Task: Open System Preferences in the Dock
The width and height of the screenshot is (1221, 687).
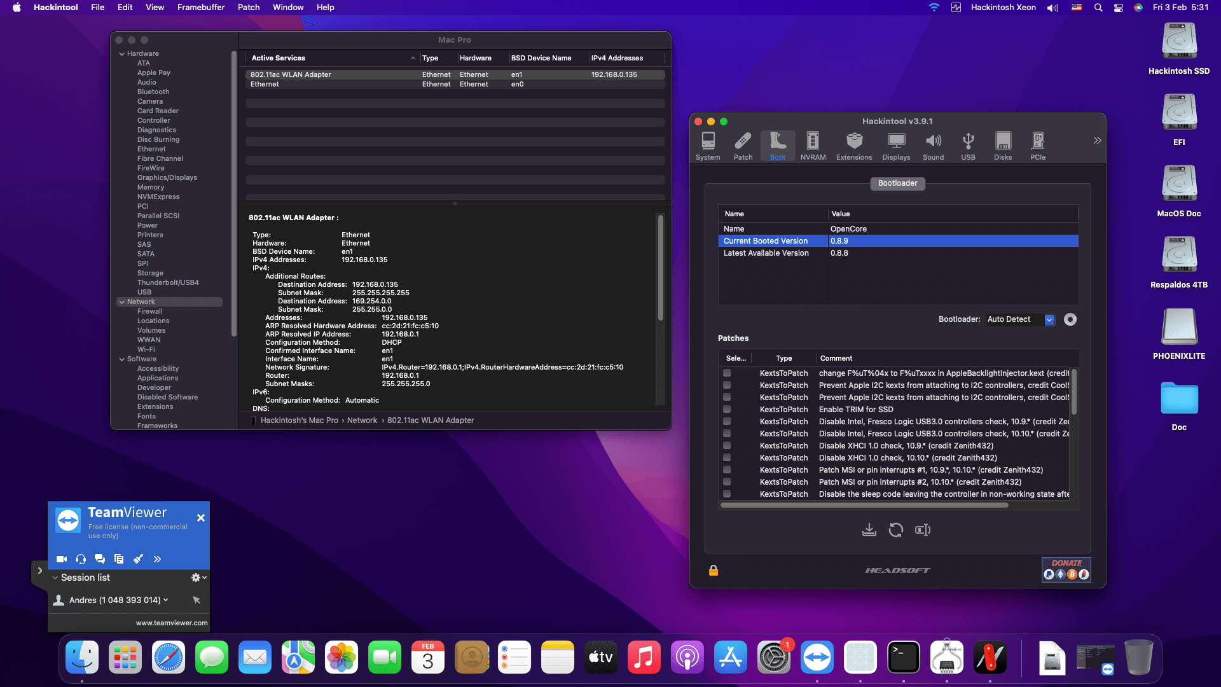Action: click(x=774, y=658)
